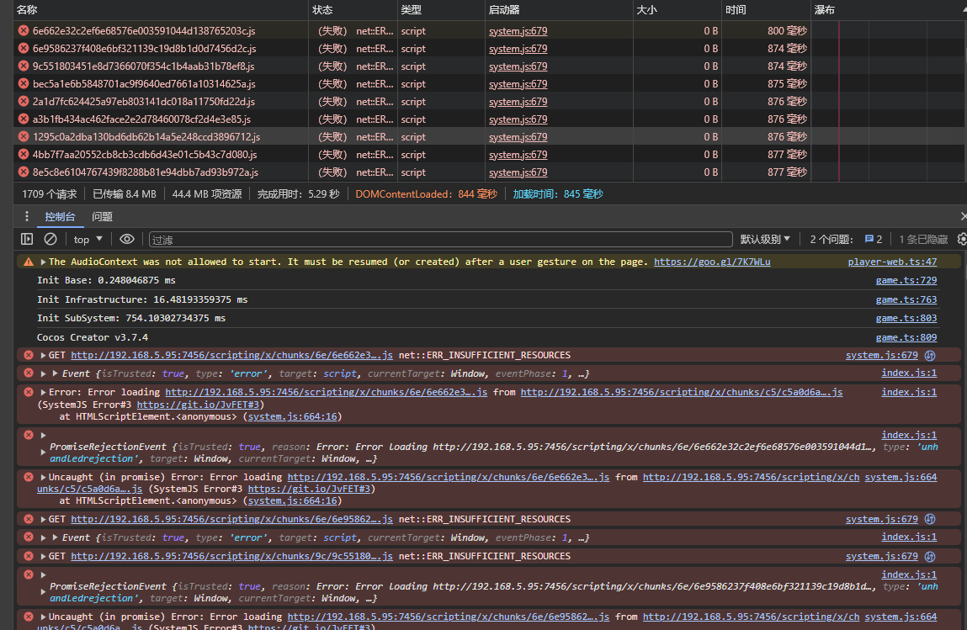
Task: Click 已传输 8.4 MB summary text
Action: 124,194
